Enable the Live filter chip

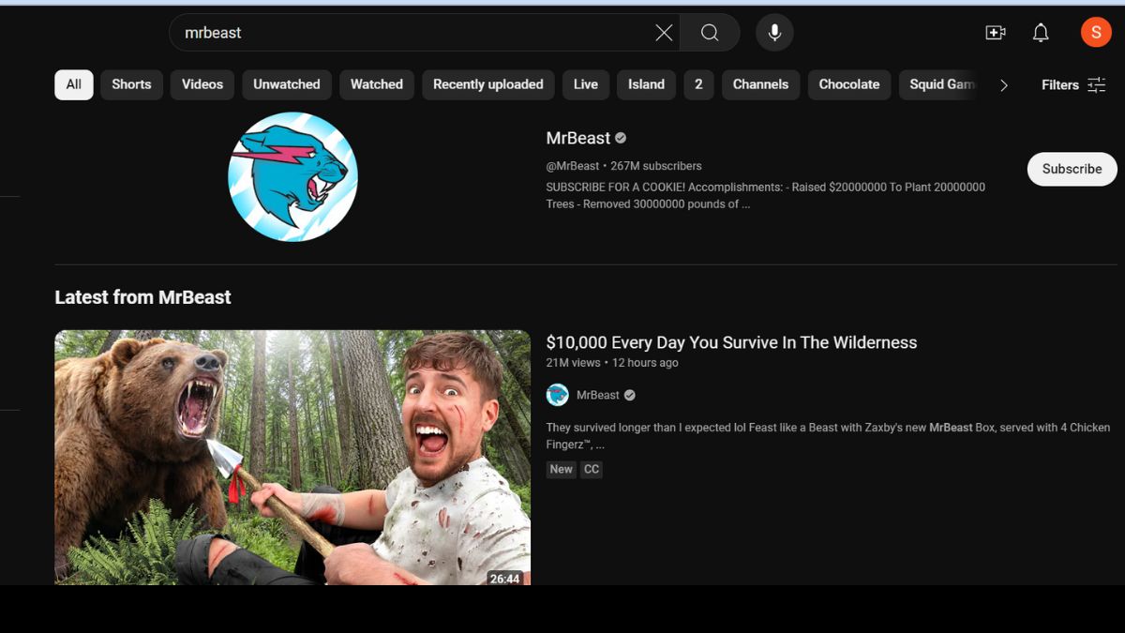click(585, 84)
